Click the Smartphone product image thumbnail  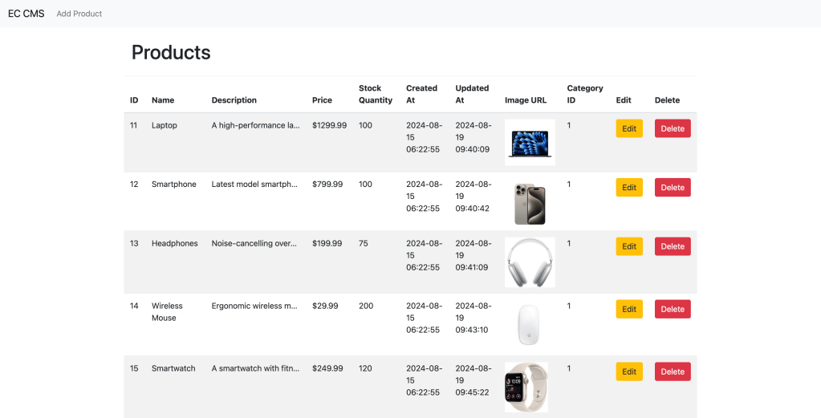pyautogui.click(x=530, y=202)
